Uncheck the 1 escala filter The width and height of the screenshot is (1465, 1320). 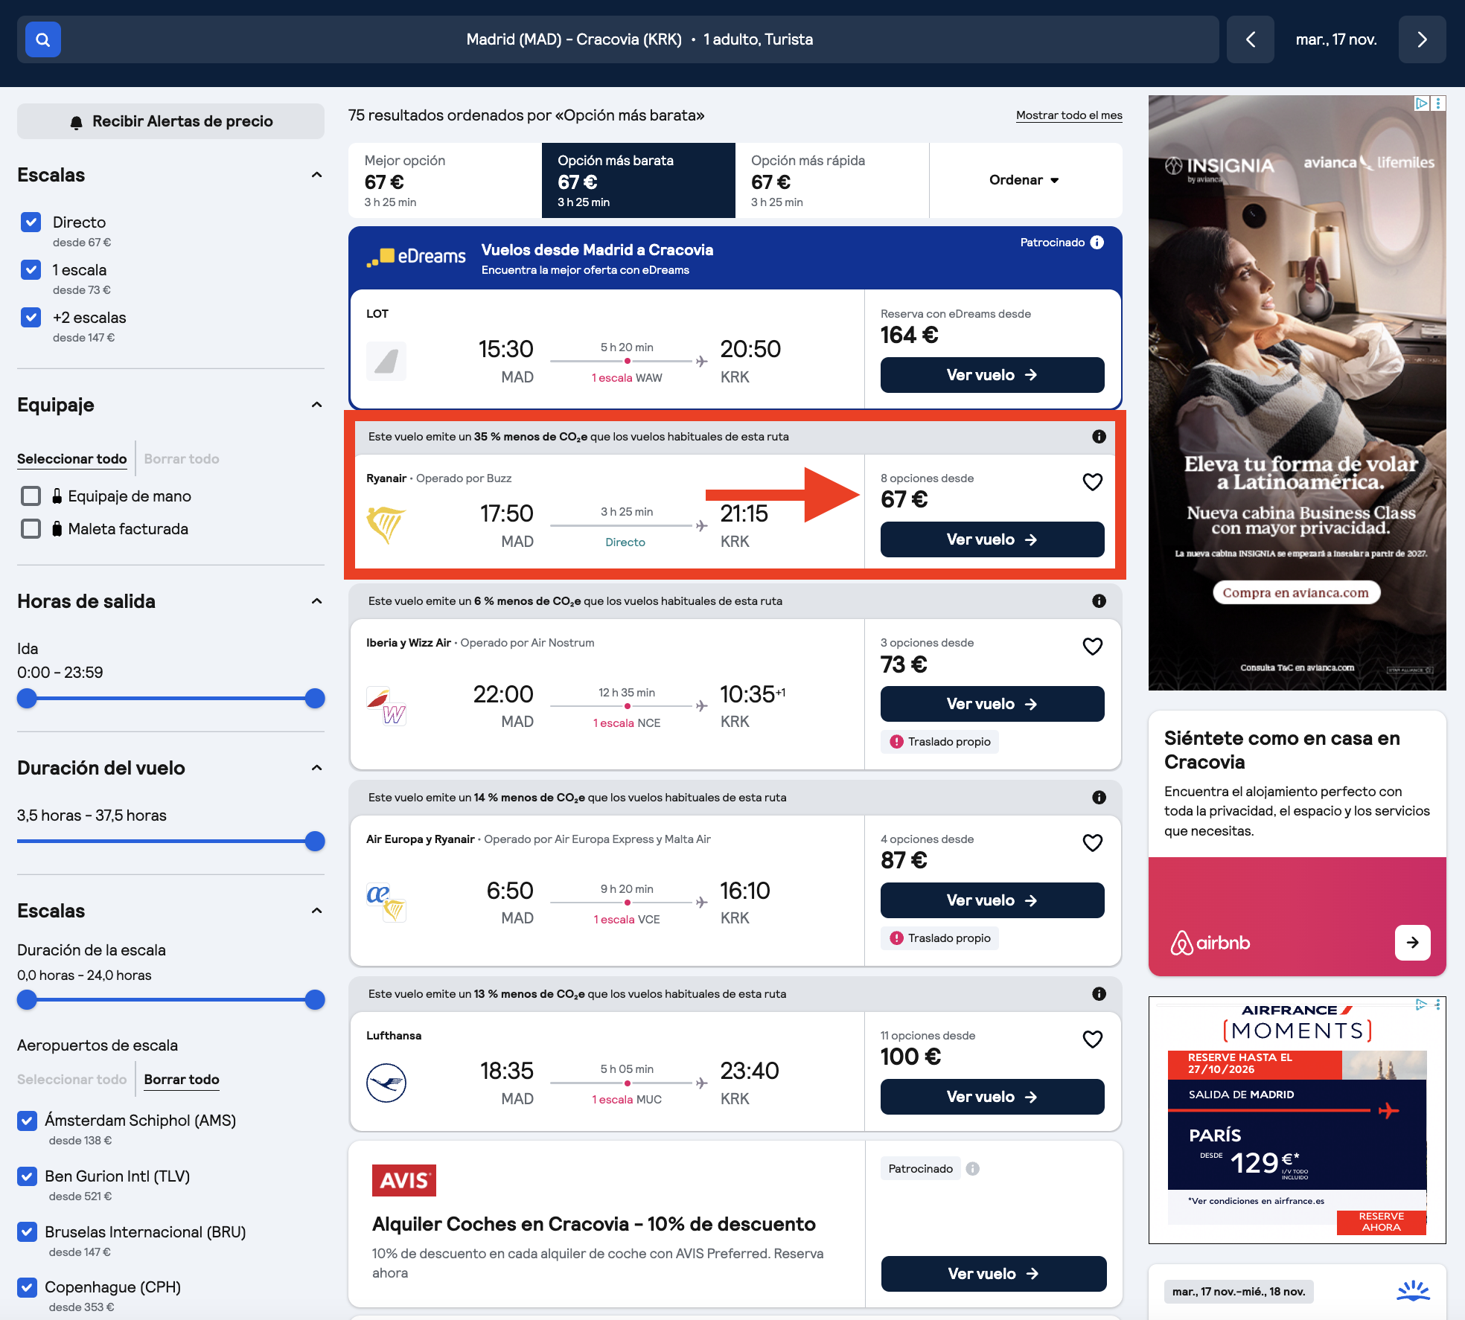point(31,270)
